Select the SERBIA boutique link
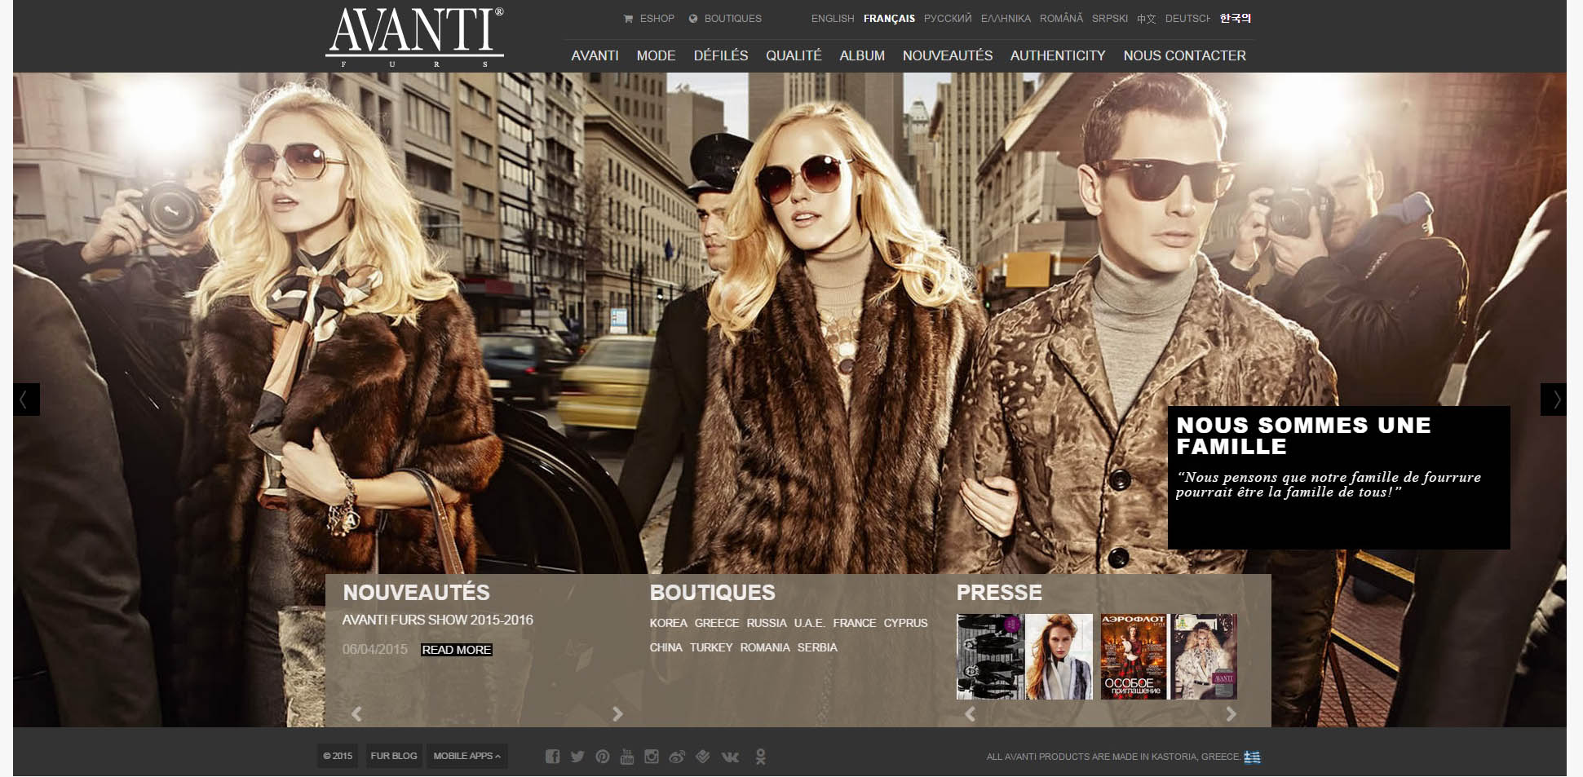1583x777 pixels. click(817, 647)
